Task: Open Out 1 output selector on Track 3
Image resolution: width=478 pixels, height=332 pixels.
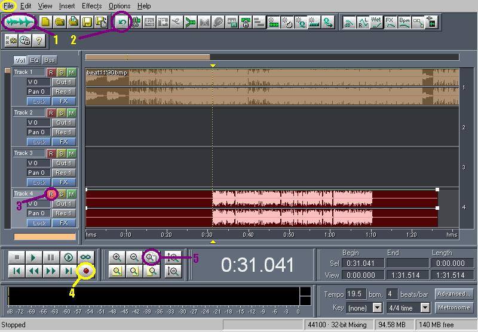Action: point(63,163)
